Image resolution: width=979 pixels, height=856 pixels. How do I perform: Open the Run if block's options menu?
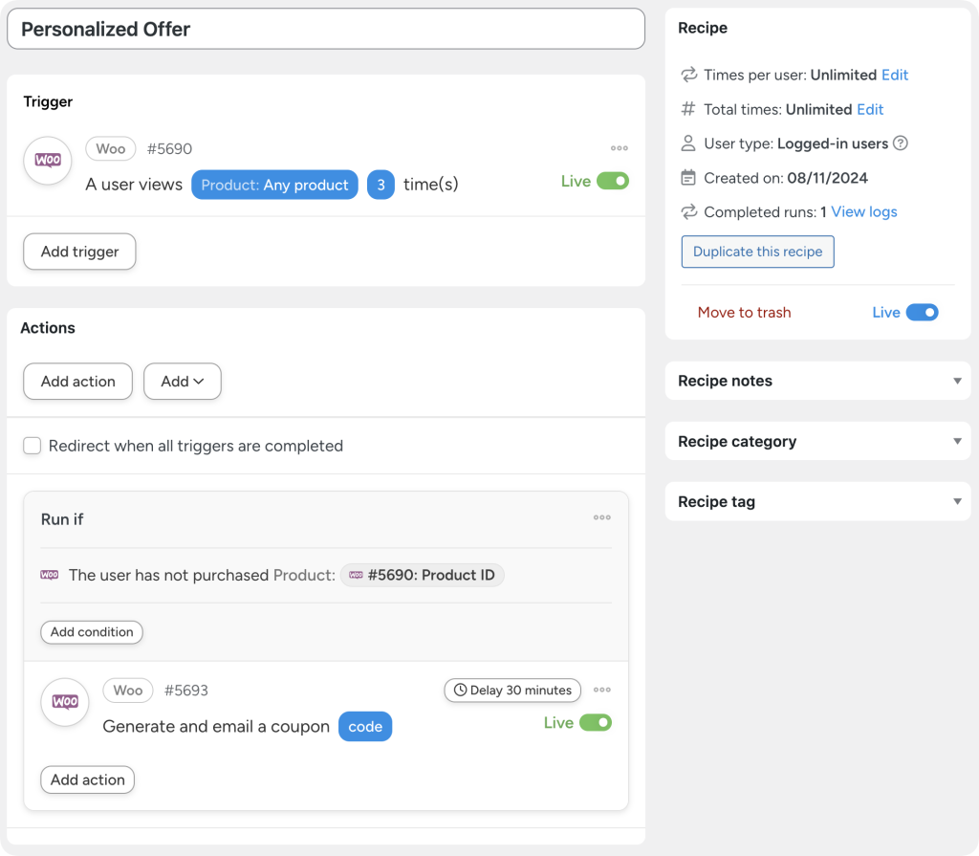[x=601, y=517]
